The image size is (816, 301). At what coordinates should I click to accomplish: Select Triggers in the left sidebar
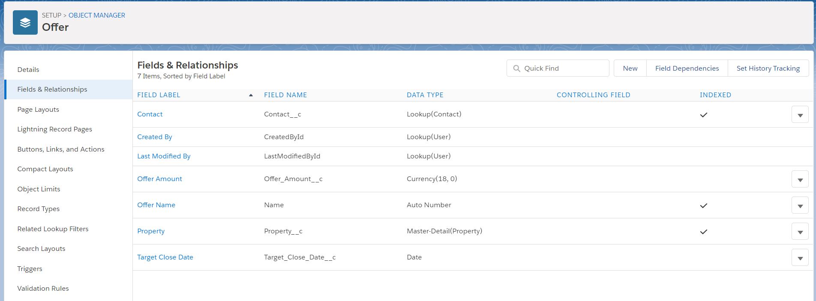tap(30, 269)
